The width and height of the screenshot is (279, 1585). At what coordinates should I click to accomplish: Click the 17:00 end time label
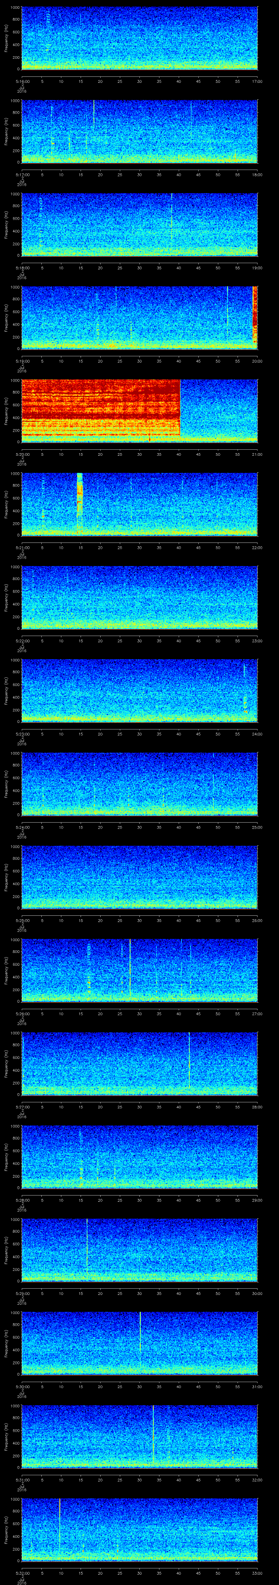click(x=257, y=81)
